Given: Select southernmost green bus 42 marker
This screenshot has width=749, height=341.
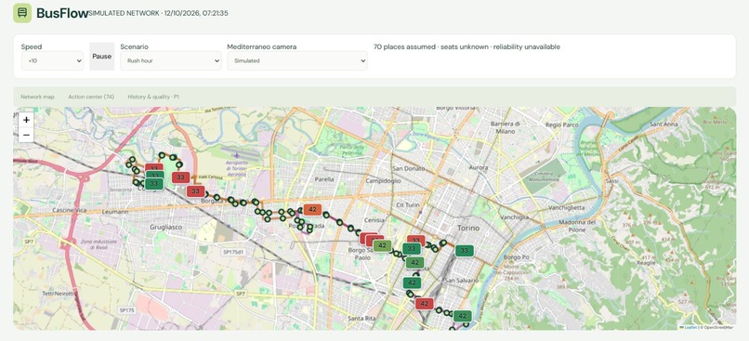Looking at the screenshot, I should pyautogui.click(x=462, y=316).
